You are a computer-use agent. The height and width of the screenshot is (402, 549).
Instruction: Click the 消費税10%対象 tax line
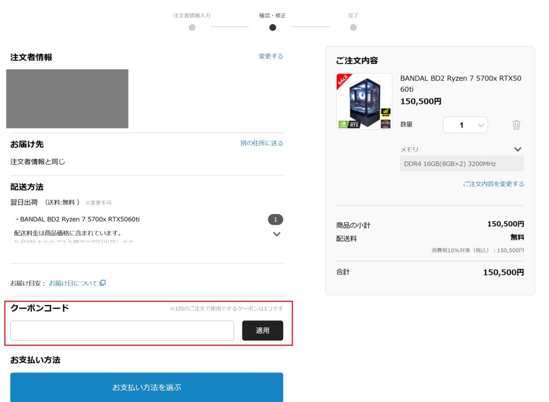click(478, 250)
